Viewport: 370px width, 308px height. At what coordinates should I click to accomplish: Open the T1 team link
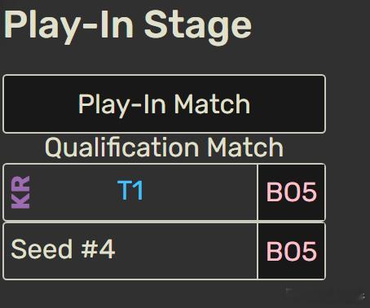point(130,191)
